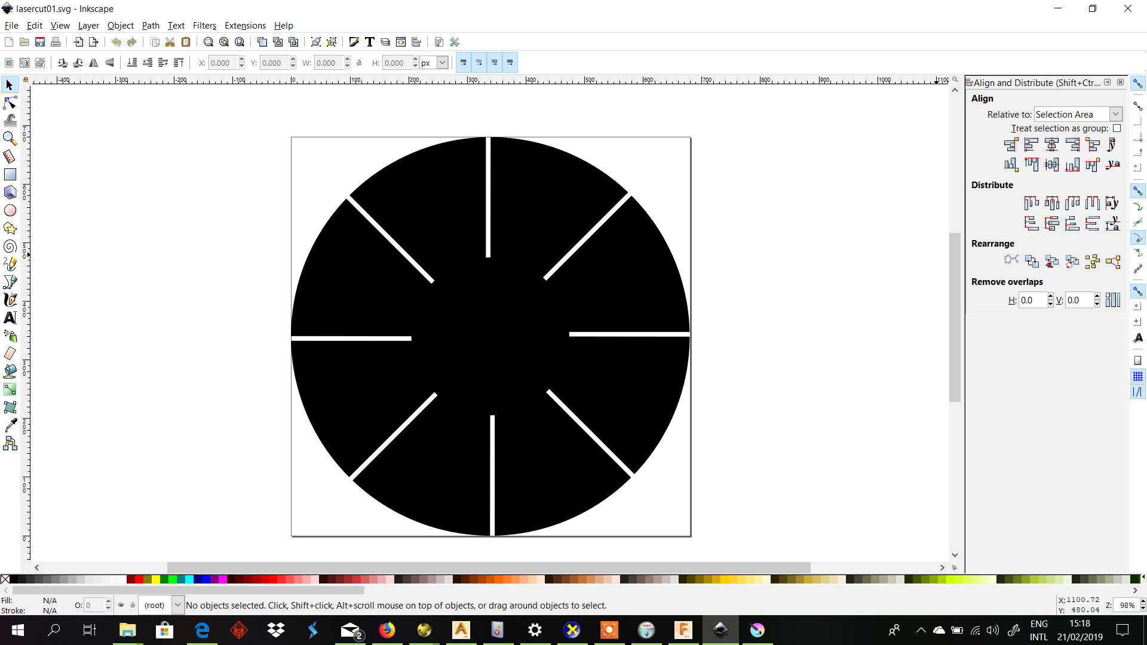Screen dimensions: 1147x645
Task: Select the Zoom tool in toolbox
Action: (x=10, y=139)
